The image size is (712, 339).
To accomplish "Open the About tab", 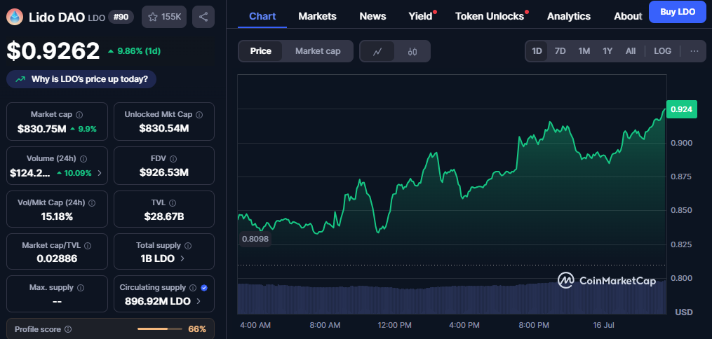I will (628, 16).
